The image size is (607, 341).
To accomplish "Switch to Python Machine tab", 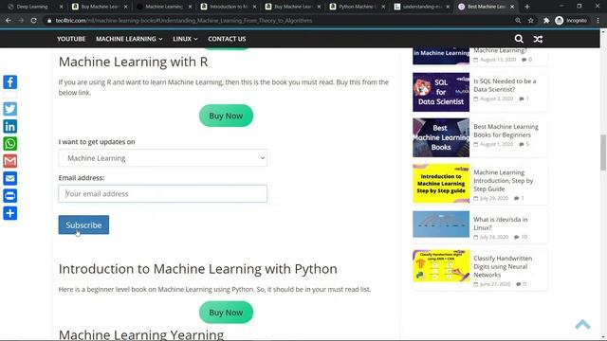I will pos(357,7).
